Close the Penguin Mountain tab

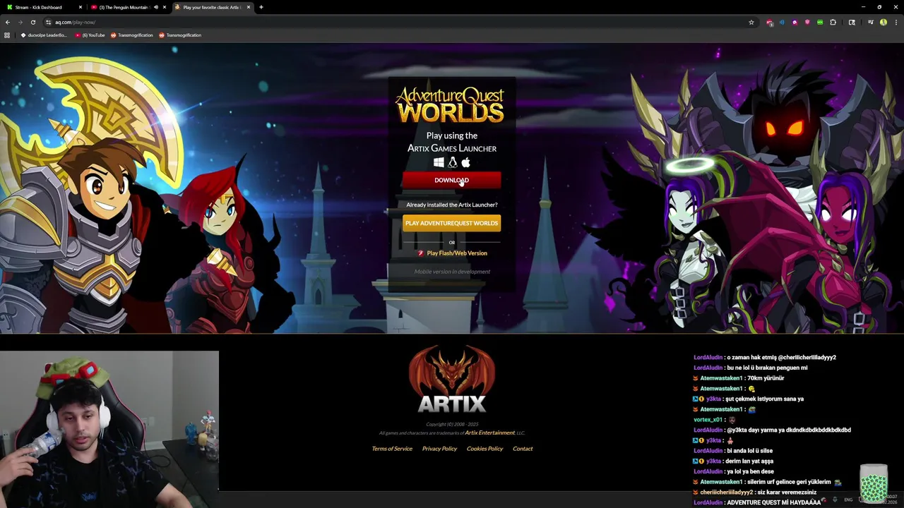tap(165, 7)
